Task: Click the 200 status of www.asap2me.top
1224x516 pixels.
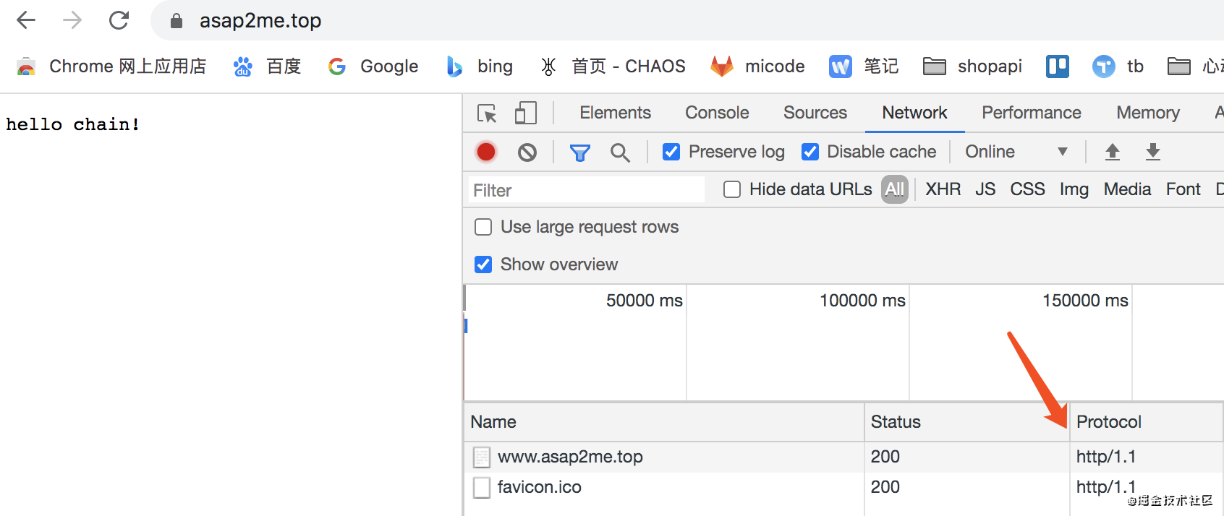Action: tap(885, 457)
